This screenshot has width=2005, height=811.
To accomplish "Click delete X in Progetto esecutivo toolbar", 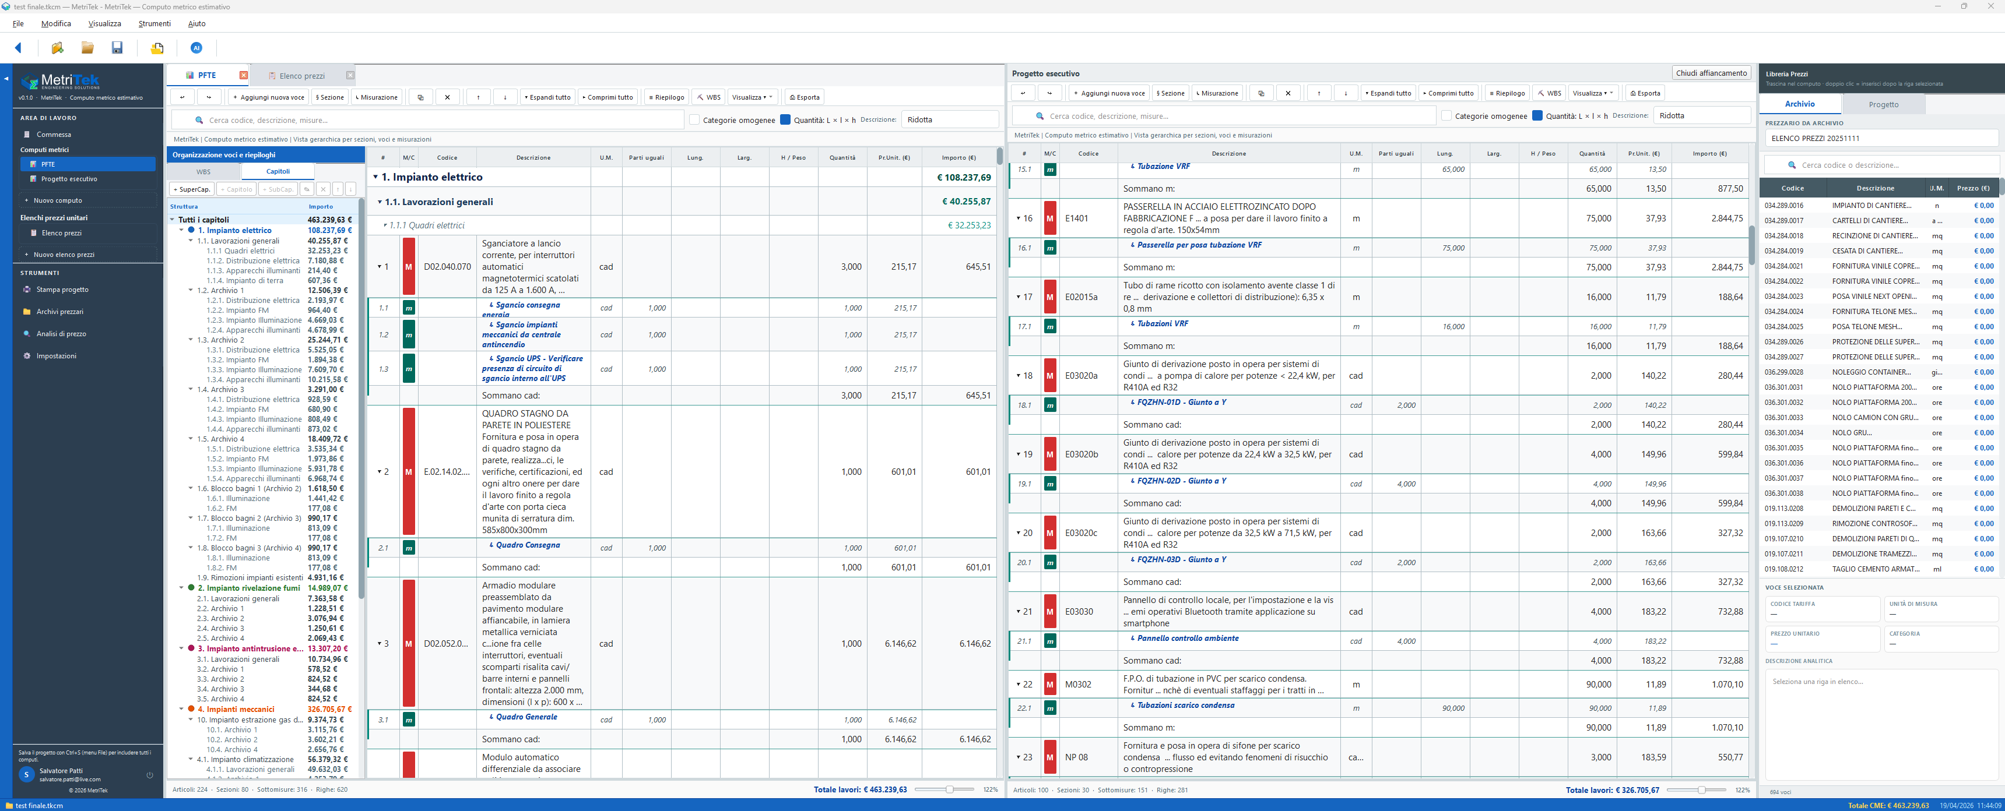I will 1288,93.
